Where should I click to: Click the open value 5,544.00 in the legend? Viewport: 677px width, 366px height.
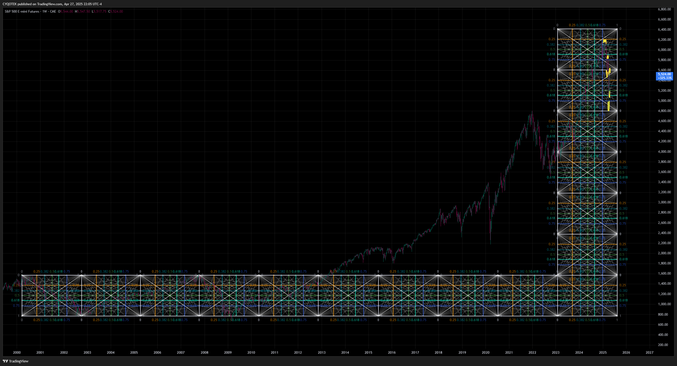pos(66,11)
